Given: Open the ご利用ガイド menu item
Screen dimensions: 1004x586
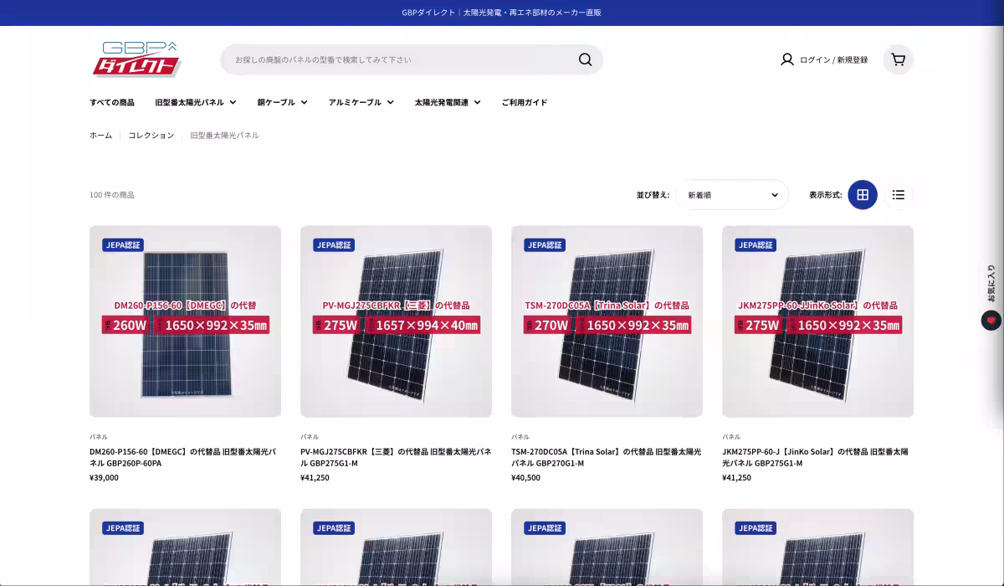Looking at the screenshot, I should 525,102.
